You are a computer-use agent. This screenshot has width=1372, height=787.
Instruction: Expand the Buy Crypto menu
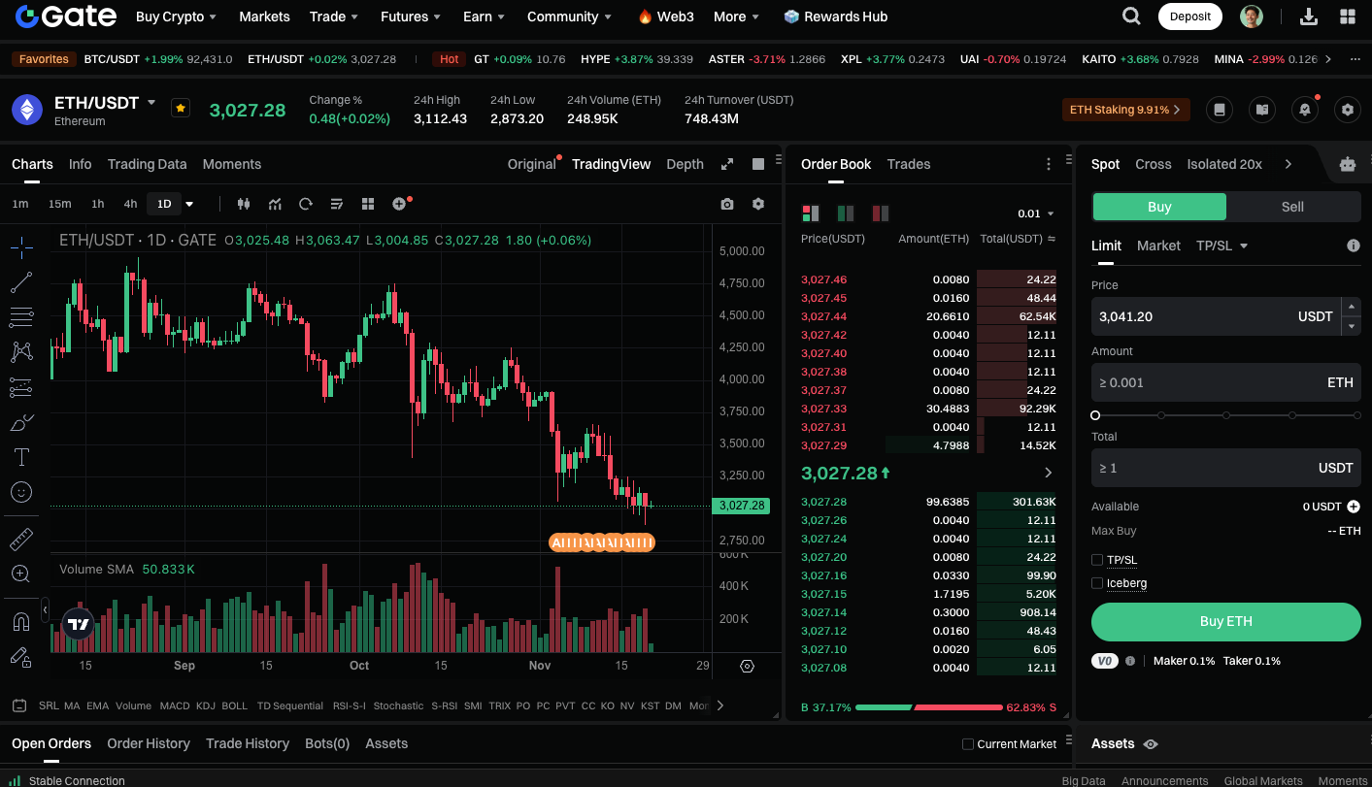pos(177,16)
